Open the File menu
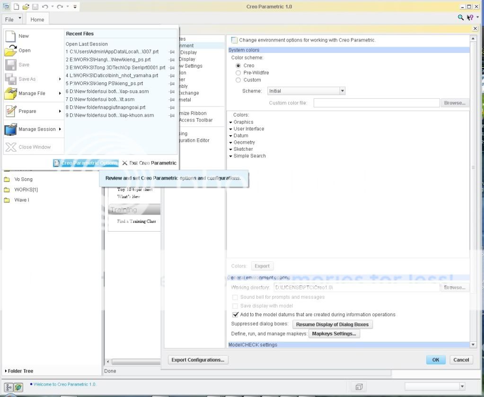The width and height of the screenshot is (484, 397). point(13,19)
